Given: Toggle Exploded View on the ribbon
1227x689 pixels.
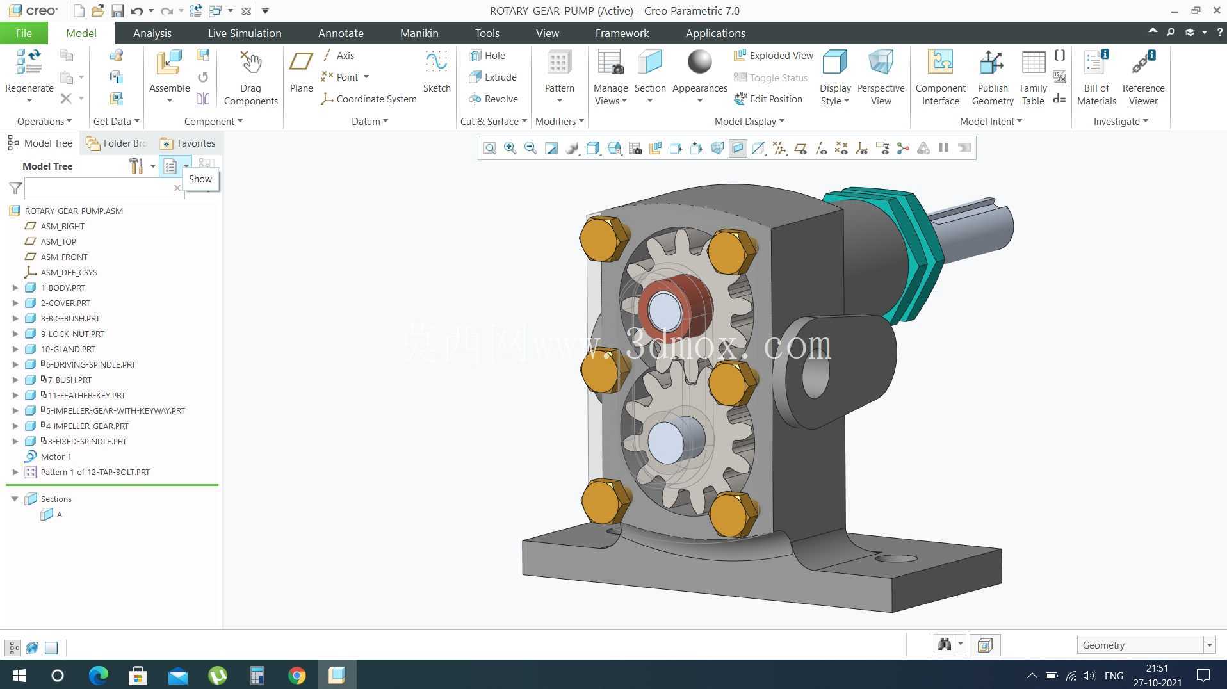Looking at the screenshot, I should 773,56.
